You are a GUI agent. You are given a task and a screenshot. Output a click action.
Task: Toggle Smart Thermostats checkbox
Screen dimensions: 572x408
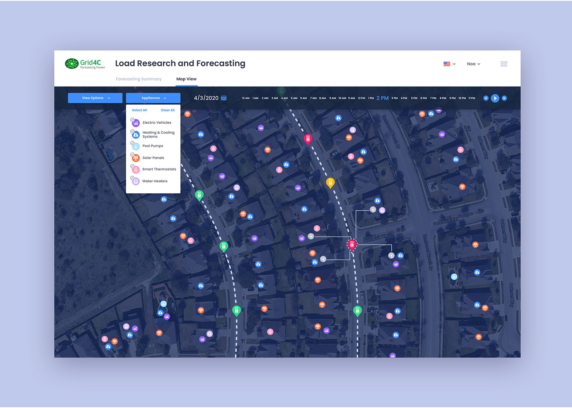coord(132,166)
